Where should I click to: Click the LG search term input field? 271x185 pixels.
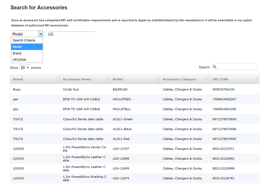click(72, 34)
